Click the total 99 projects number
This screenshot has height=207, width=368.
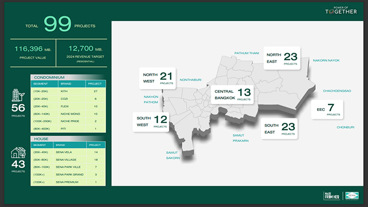(58, 24)
